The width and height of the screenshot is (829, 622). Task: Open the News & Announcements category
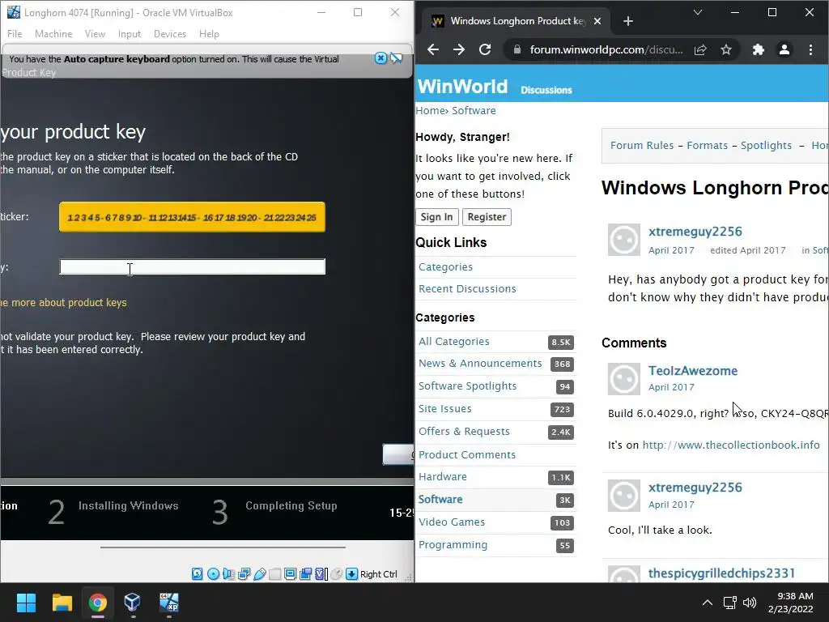(480, 364)
